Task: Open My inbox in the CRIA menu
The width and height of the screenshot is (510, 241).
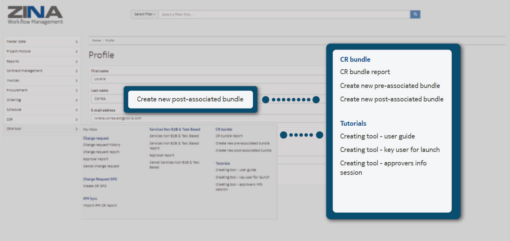Action: coord(89,129)
